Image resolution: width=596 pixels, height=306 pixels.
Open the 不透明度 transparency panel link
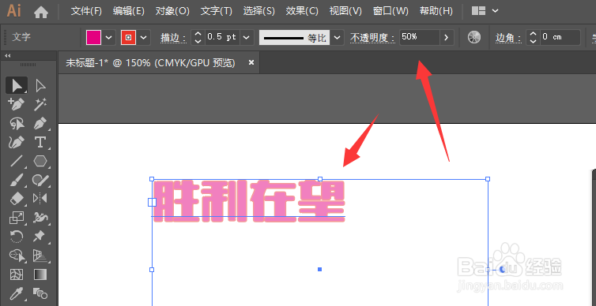(372, 38)
